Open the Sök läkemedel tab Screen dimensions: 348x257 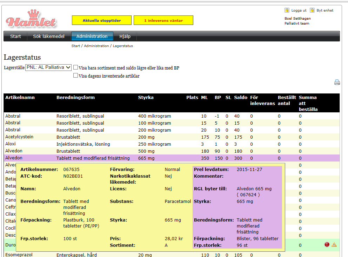[x=49, y=37]
